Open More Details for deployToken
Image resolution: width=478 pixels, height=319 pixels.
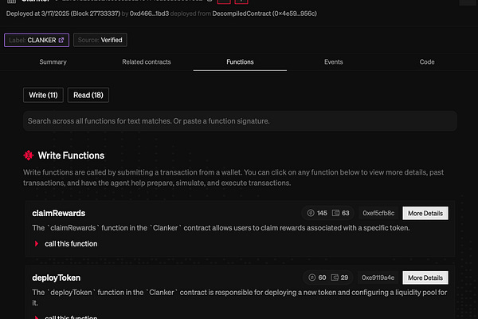point(425,278)
